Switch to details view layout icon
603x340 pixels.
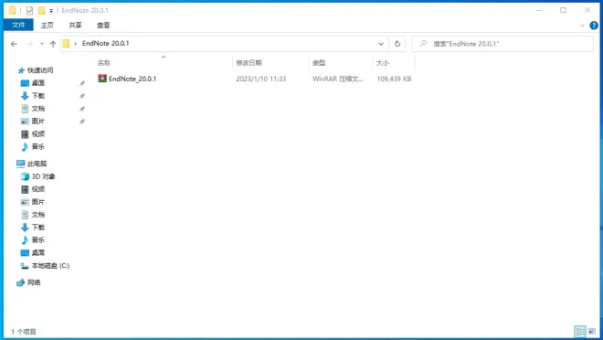[x=580, y=331]
